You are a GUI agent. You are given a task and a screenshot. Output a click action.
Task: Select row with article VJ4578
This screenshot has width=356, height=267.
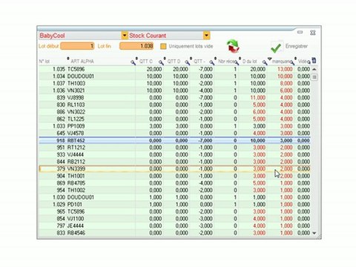click(174, 133)
